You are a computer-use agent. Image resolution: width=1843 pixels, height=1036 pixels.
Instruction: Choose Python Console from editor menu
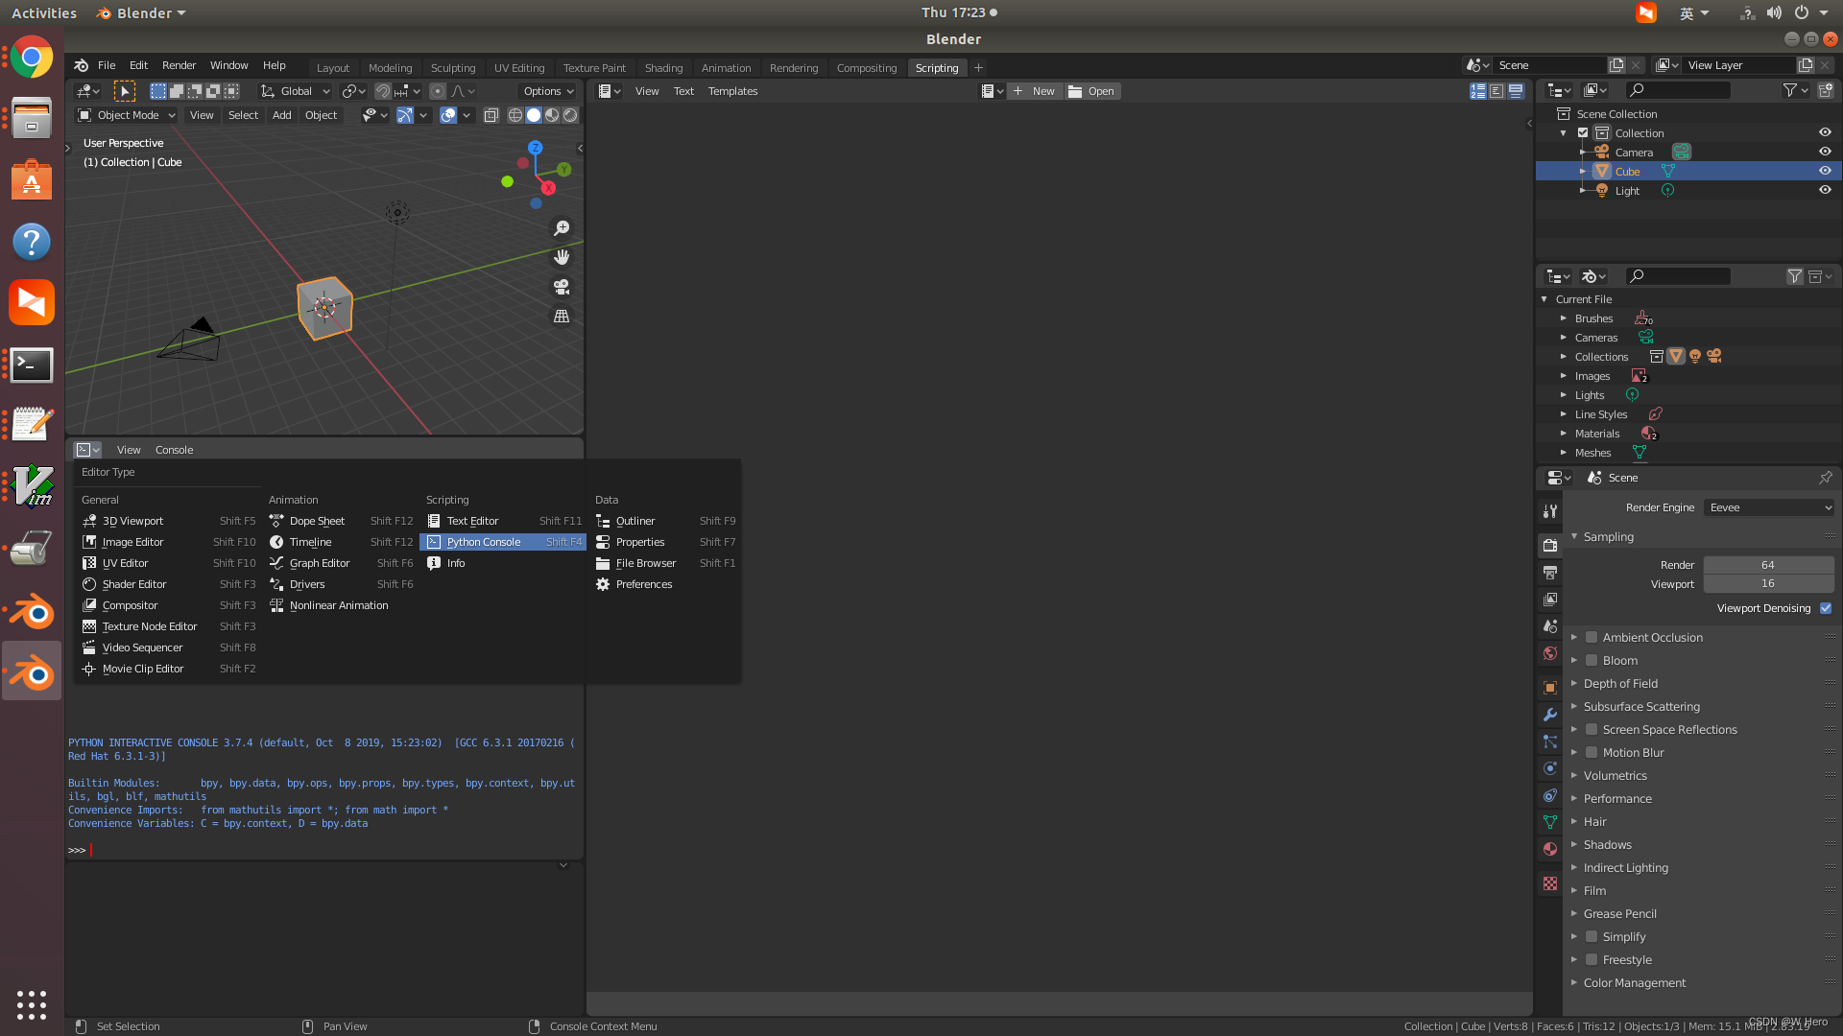coord(484,542)
